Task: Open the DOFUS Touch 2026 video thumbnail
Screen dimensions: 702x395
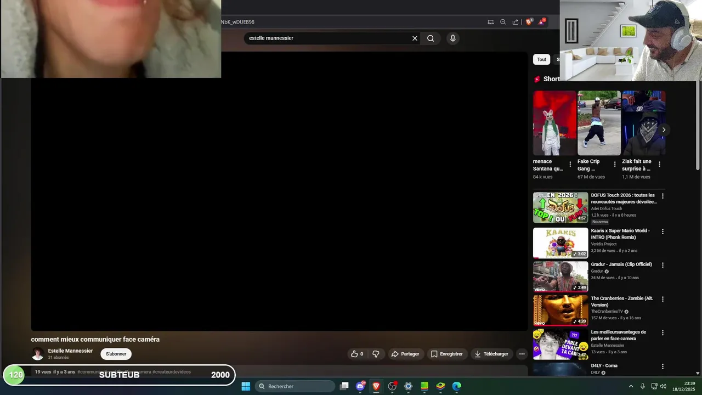Action: 561,207
